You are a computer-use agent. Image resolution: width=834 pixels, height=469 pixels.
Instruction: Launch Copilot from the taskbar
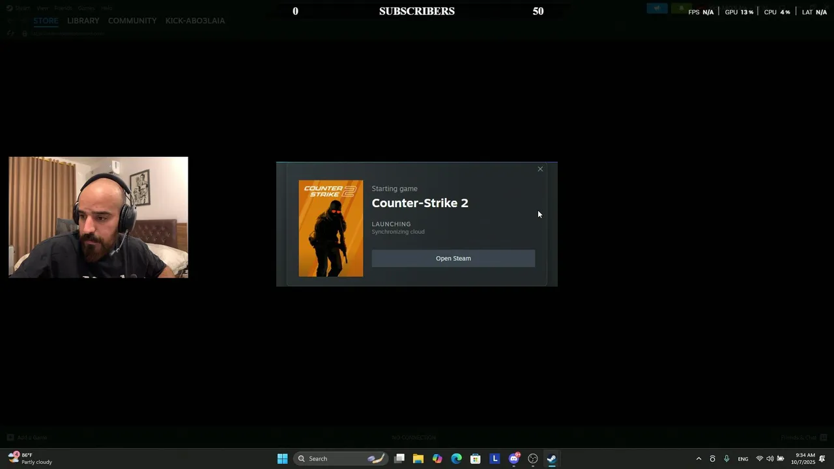437,459
